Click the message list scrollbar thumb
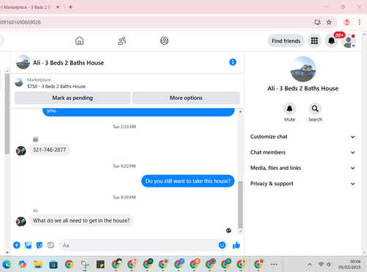This screenshot has width=367, height=272. click(241, 204)
